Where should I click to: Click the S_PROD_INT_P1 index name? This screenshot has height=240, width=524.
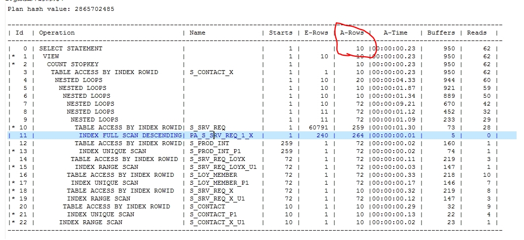[215, 151]
